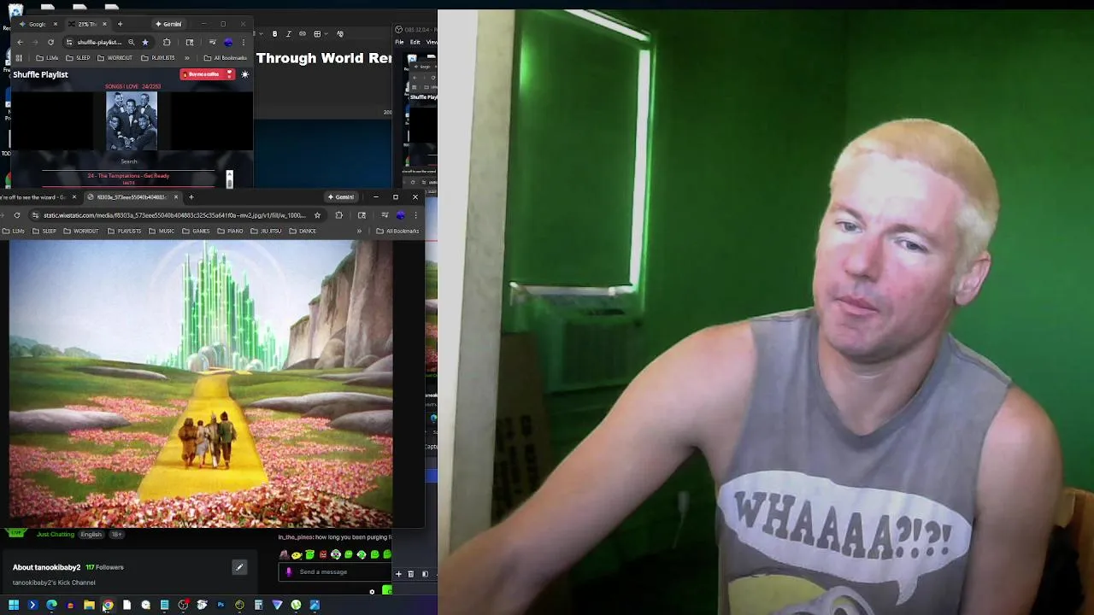Open Google Chrome from the taskbar
The image size is (1094, 615).
pos(108,605)
